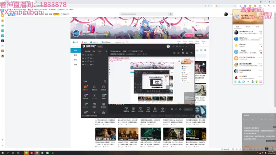
Task: Open the streaming app hamburger menu in title bar
Action: point(183,46)
